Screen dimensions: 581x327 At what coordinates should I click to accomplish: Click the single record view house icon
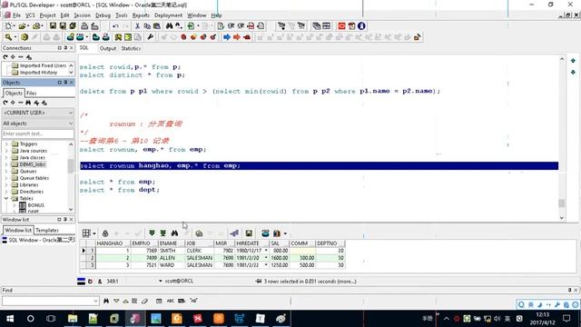click(x=199, y=233)
